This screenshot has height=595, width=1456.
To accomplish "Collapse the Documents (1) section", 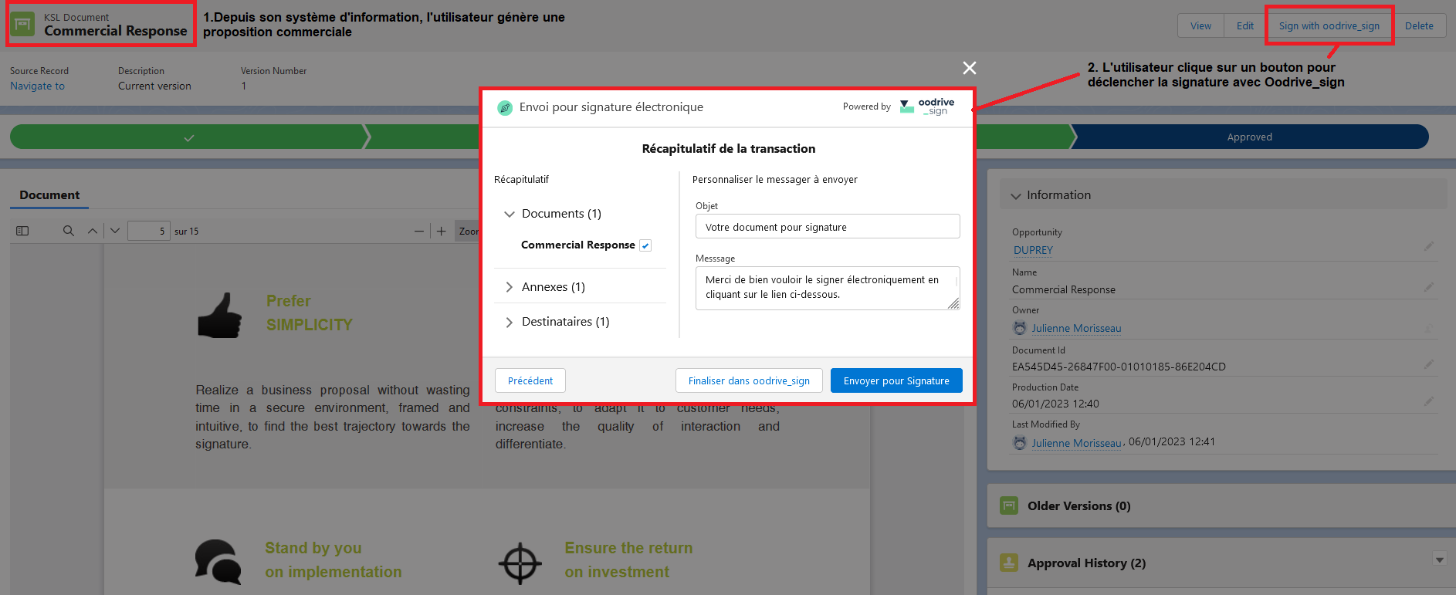I will (x=510, y=214).
